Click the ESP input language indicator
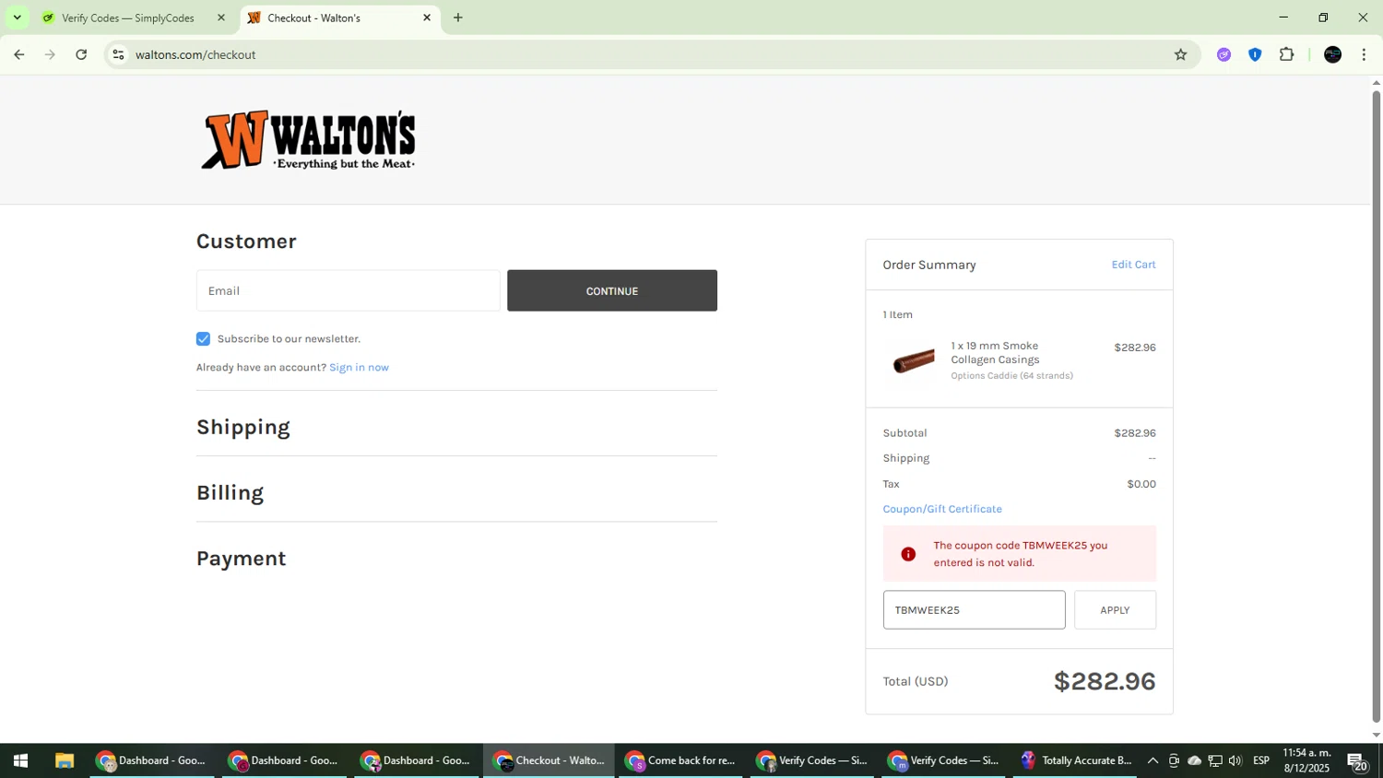Image resolution: width=1383 pixels, height=778 pixels. tap(1261, 760)
